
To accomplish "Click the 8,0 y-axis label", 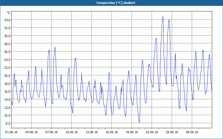I will click(8, 123).
